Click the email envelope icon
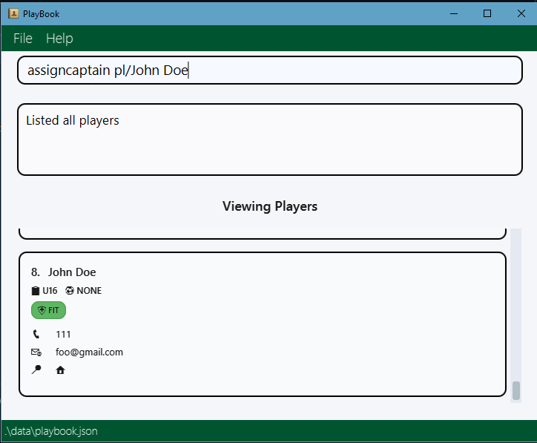The width and height of the screenshot is (537, 443). [36, 352]
